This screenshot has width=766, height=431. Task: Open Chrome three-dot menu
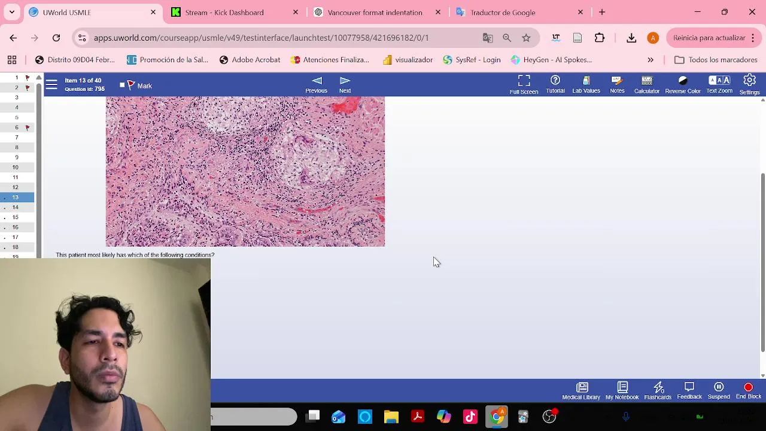coord(753,38)
